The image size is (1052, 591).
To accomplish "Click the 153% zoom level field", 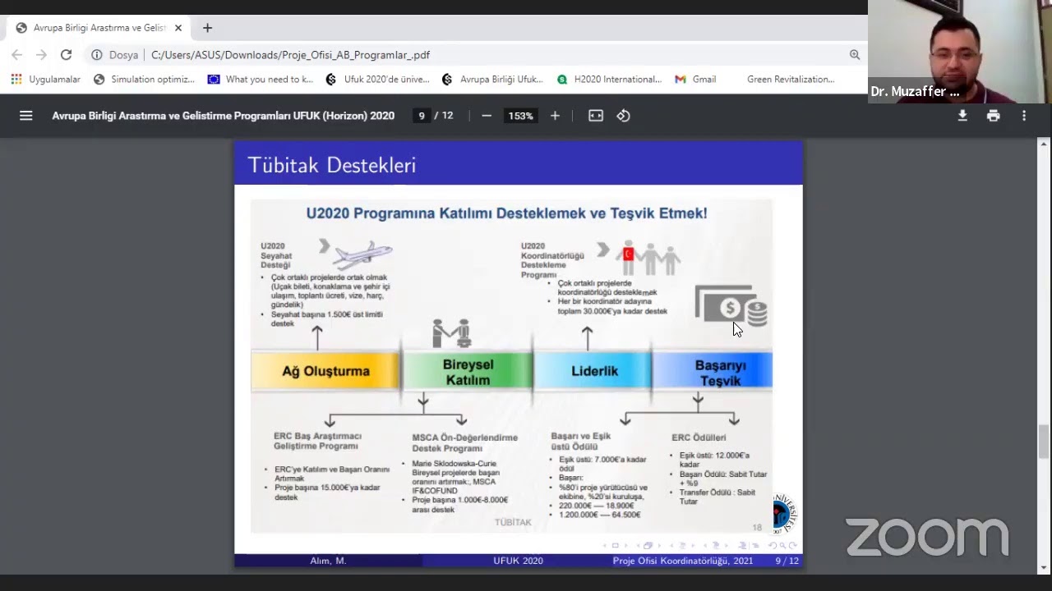I will (x=520, y=116).
